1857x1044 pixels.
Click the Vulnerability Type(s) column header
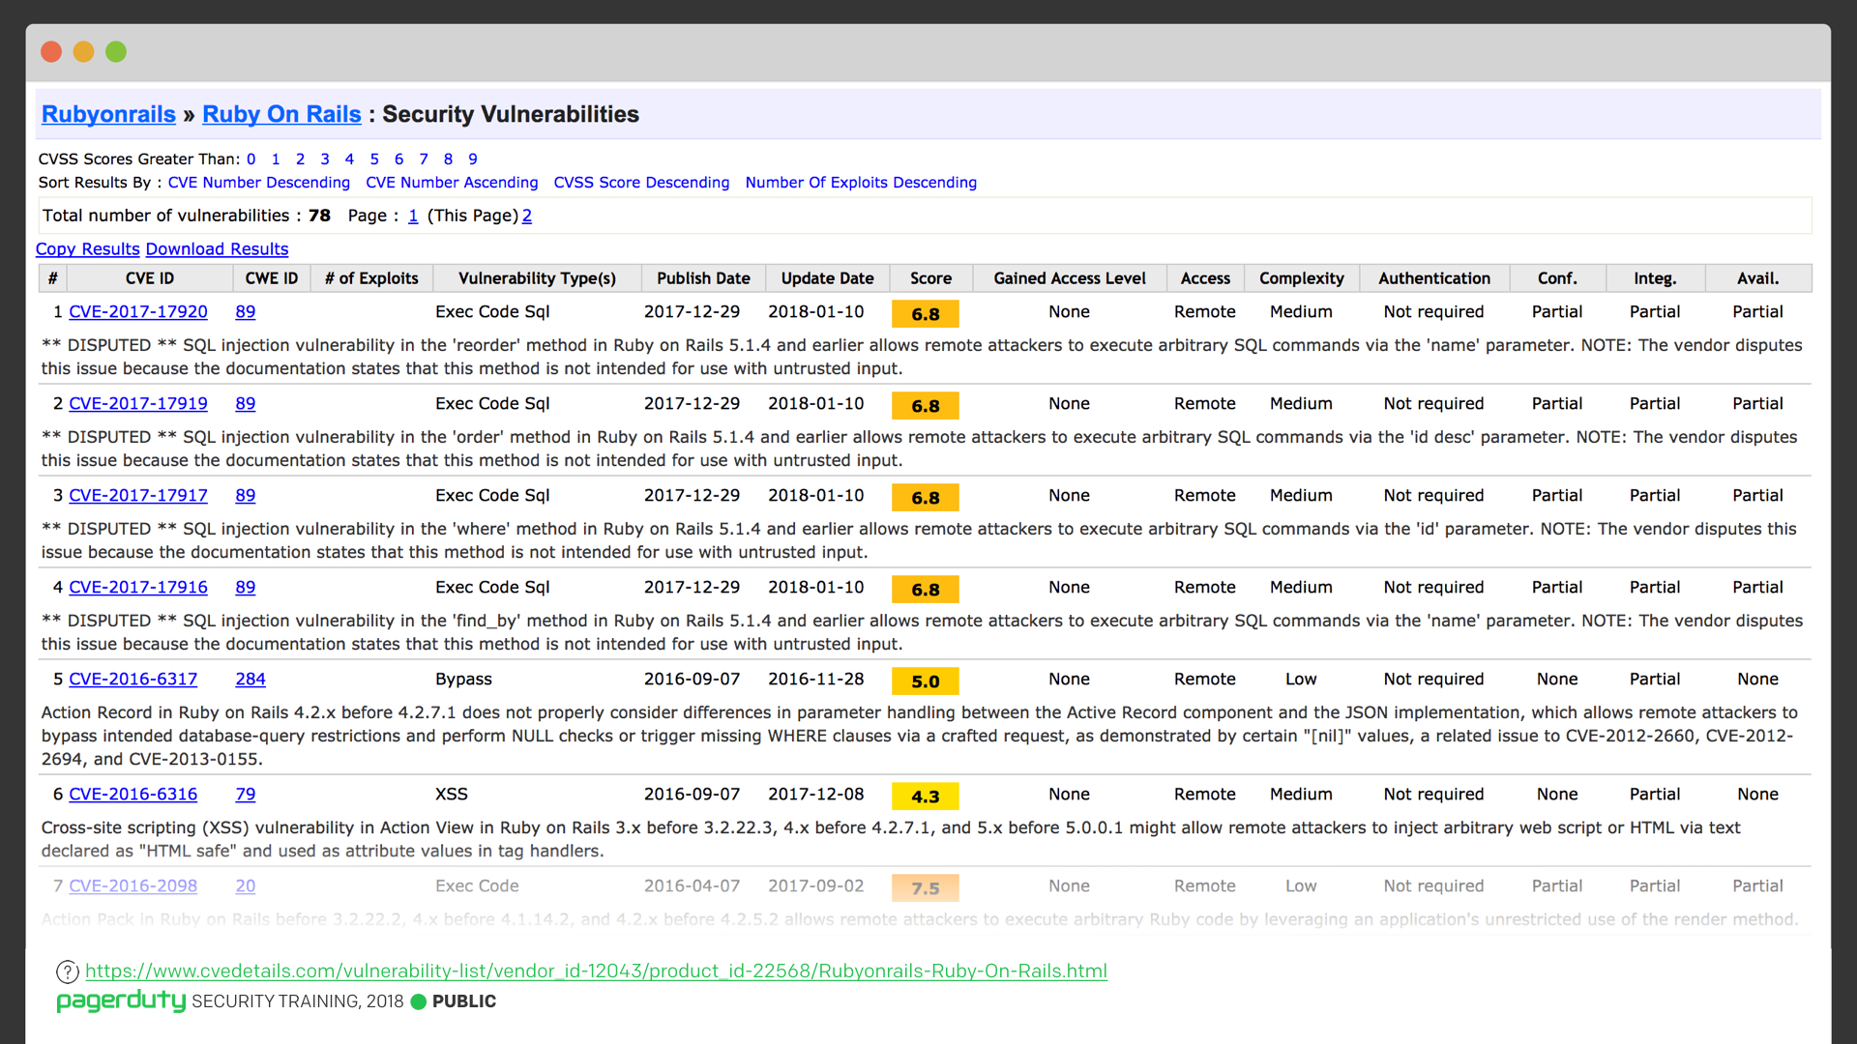(x=538, y=278)
